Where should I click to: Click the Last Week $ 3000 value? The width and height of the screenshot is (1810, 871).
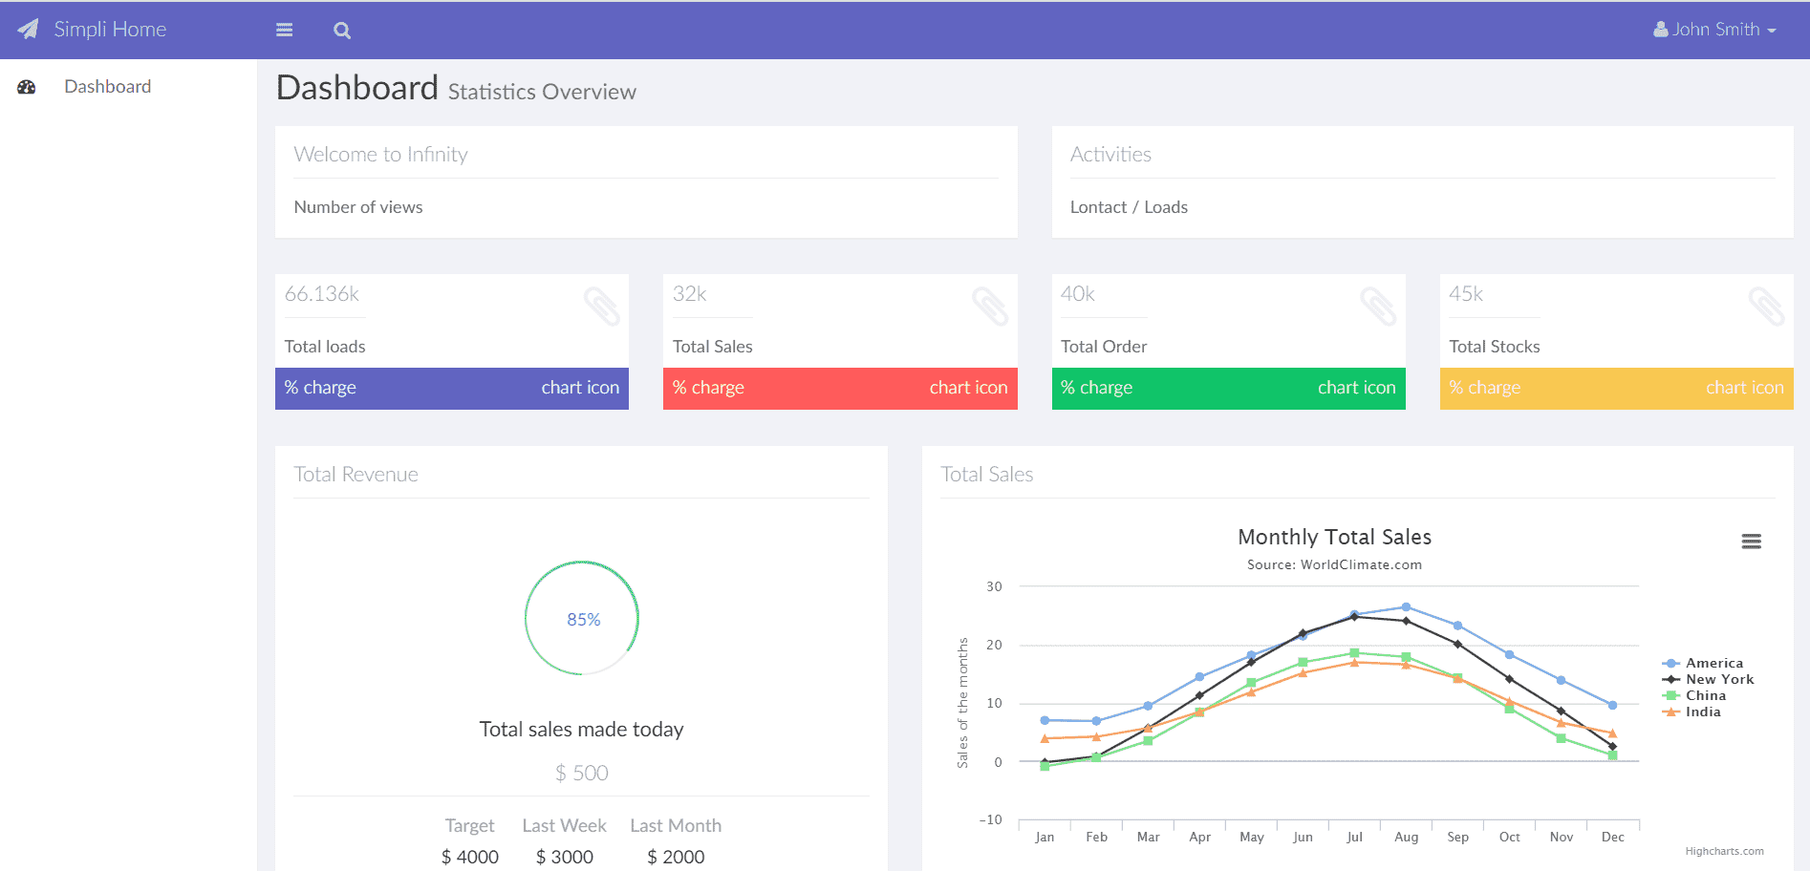[x=565, y=857]
